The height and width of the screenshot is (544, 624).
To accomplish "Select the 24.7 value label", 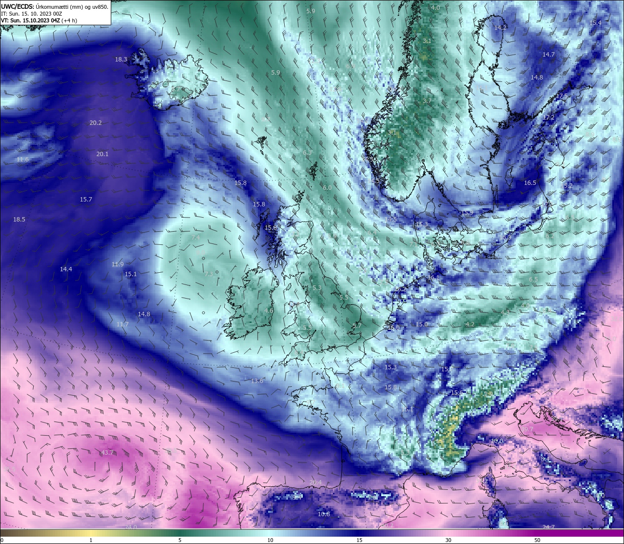I will click(548, 527).
